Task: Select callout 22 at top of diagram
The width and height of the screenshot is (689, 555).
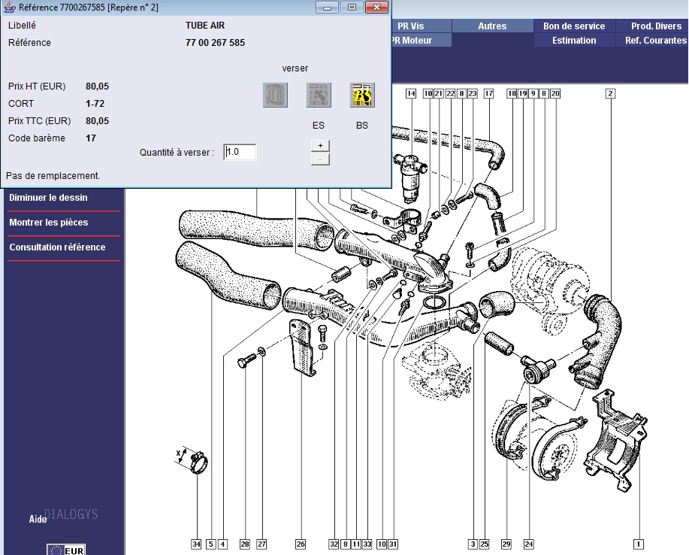Action: click(450, 93)
